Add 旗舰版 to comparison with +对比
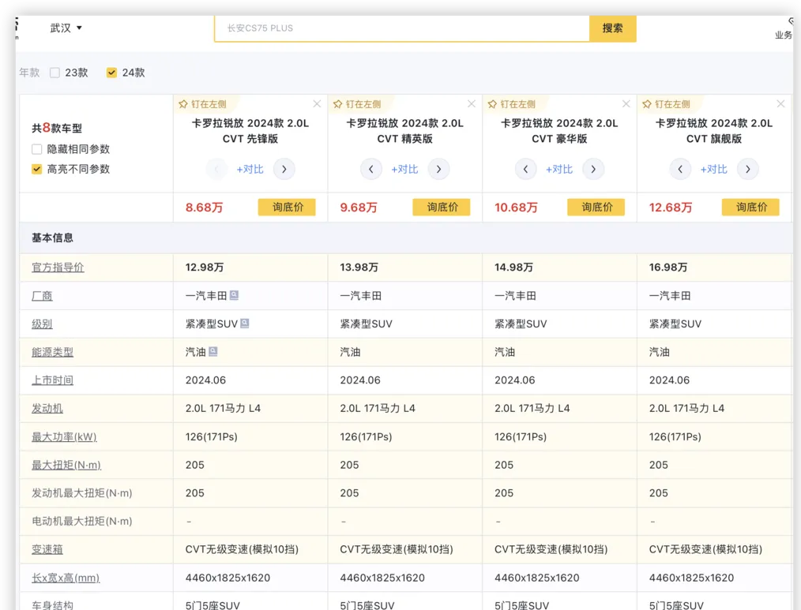The image size is (801, 610). [713, 170]
